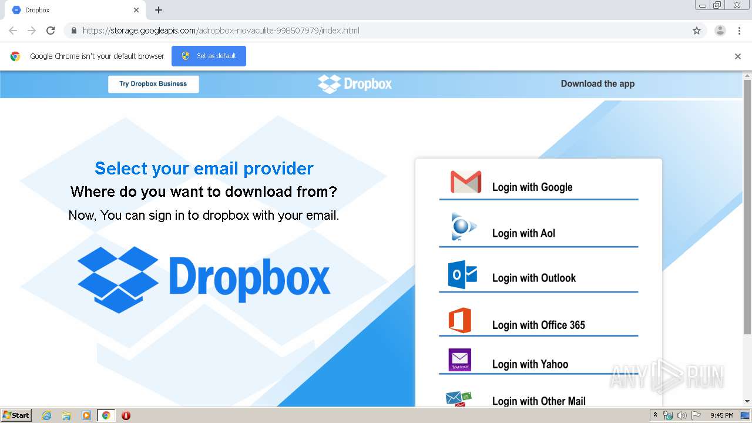Click the browser forward arrow

32,31
